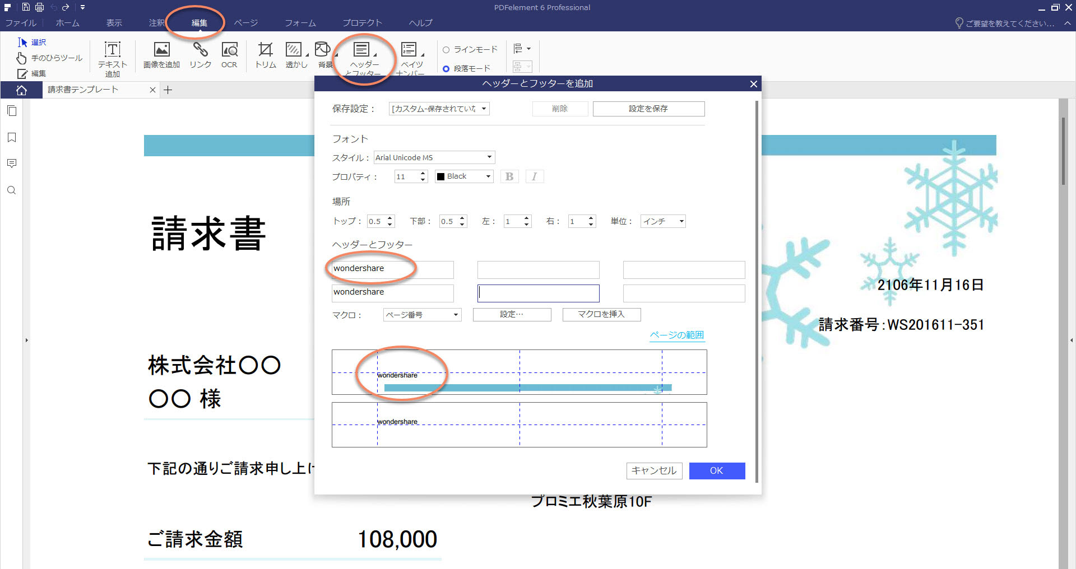
Task: Click 画像を追加 (Add Image) icon
Action: [x=161, y=55]
